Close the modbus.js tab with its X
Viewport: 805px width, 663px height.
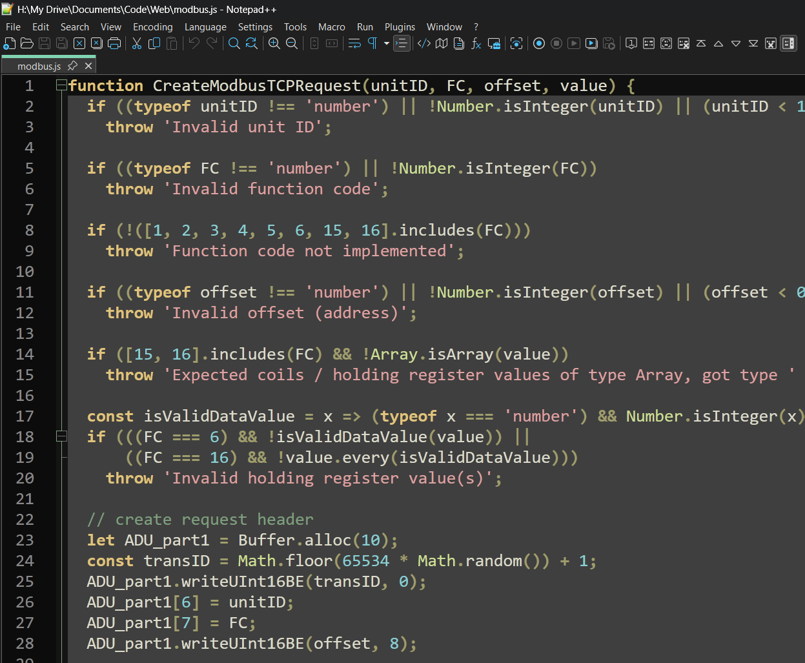tap(89, 66)
